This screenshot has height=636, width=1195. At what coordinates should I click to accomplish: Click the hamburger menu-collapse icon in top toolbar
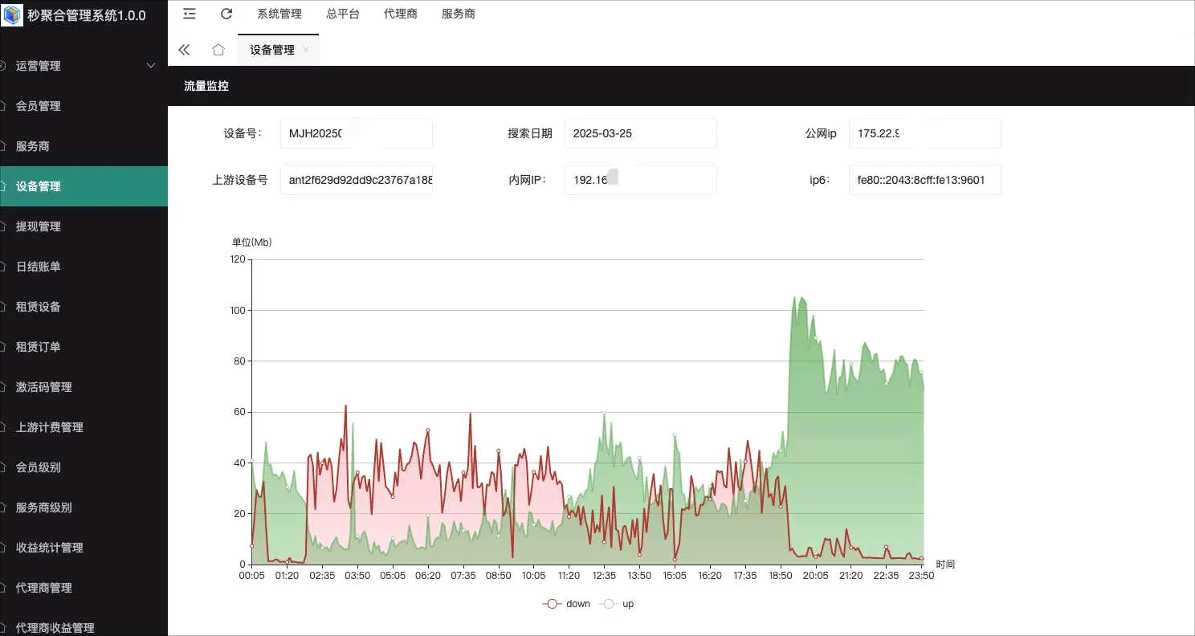click(x=189, y=13)
